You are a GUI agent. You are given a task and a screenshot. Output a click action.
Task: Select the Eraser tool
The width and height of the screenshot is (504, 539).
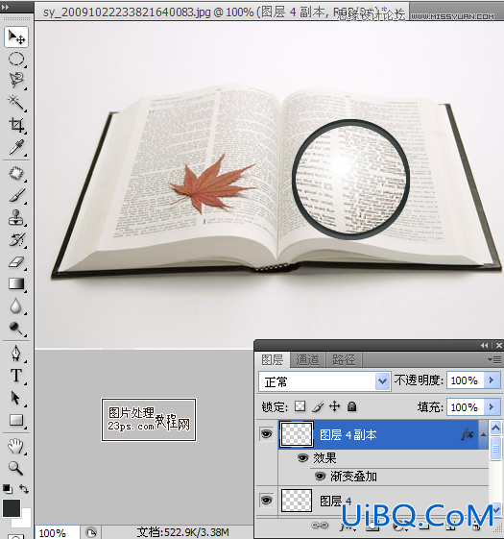pos(16,262)
